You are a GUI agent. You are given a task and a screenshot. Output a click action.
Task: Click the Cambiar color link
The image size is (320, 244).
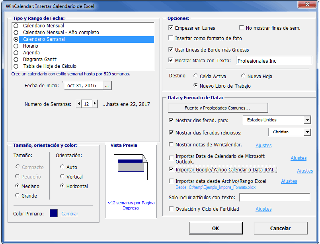coord(70,213)
